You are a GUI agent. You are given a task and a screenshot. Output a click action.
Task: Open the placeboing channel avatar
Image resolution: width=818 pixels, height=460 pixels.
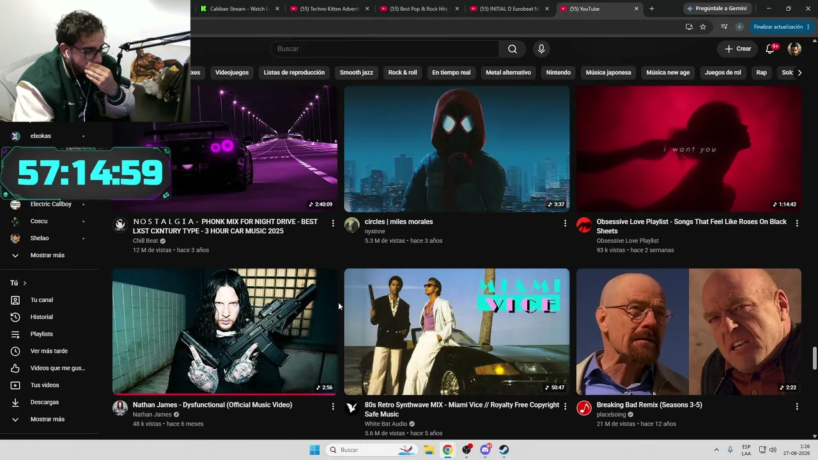[x=584, y=408]
